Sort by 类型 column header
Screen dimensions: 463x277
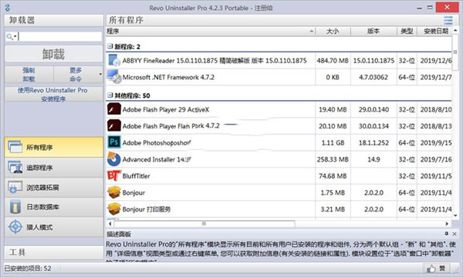click(407, 31)
